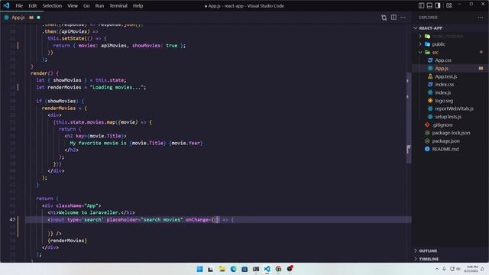
Task: Open Microsoft Edge from the taskbar
Action: 233,269
